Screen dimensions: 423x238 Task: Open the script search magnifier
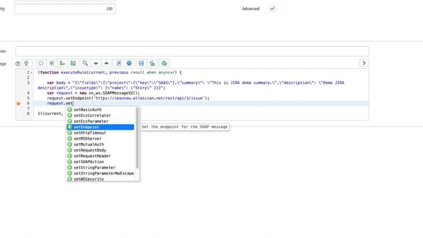(x=85, y=63)
